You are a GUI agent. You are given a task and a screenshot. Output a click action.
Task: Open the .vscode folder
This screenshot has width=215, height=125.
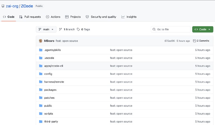point(49,58)
